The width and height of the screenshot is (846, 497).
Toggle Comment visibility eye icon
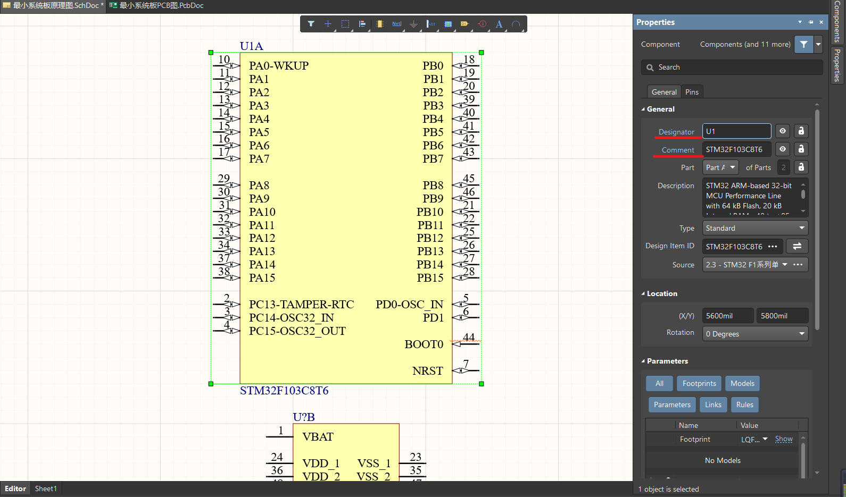[783, 149]
